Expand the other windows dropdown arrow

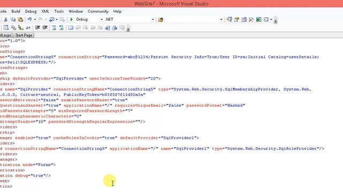[271, 20]
